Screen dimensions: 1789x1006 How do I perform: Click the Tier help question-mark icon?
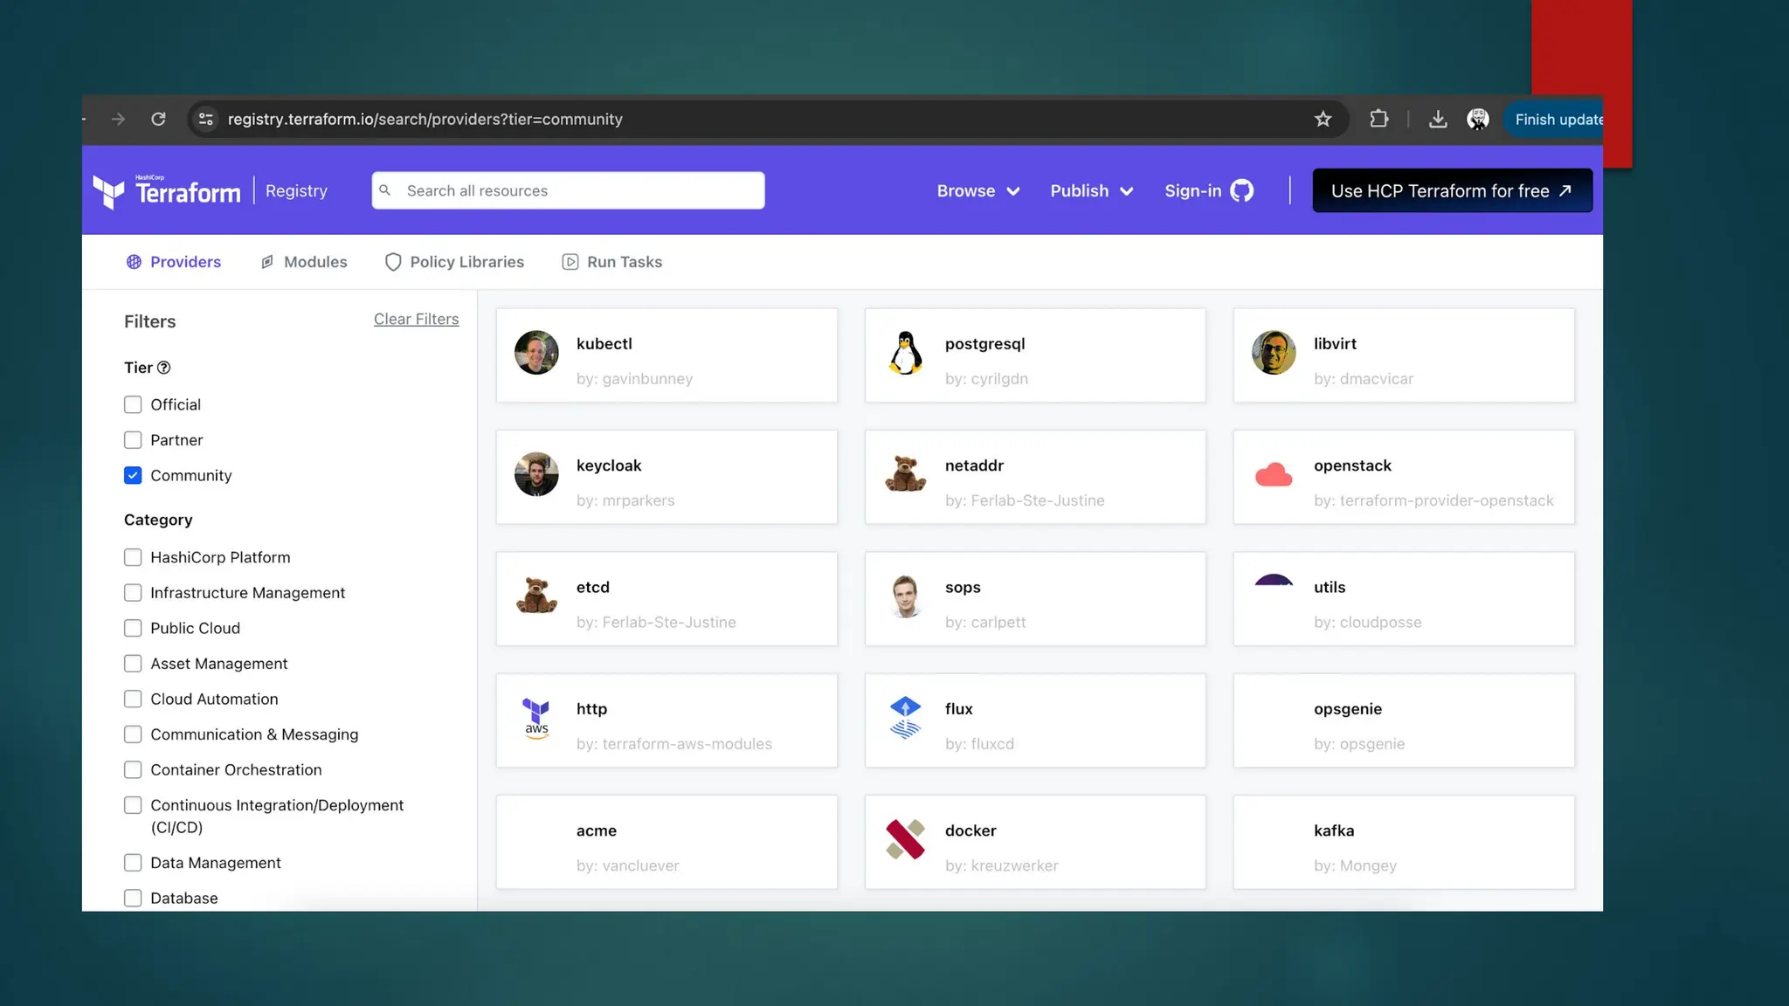[163, 368]
